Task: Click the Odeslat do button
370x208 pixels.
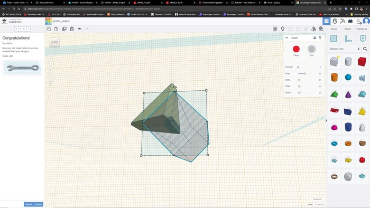Action: pos(362,29)
